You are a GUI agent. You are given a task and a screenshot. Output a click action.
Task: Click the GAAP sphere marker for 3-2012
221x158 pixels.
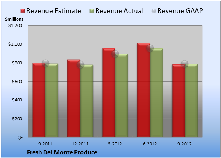[115, 54]
